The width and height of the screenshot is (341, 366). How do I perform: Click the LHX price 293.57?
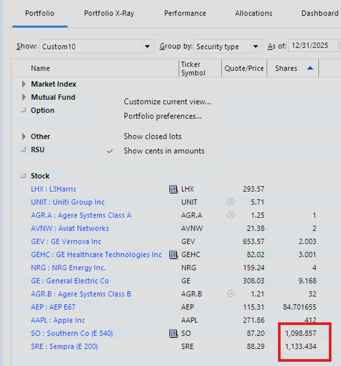point(253,189)
